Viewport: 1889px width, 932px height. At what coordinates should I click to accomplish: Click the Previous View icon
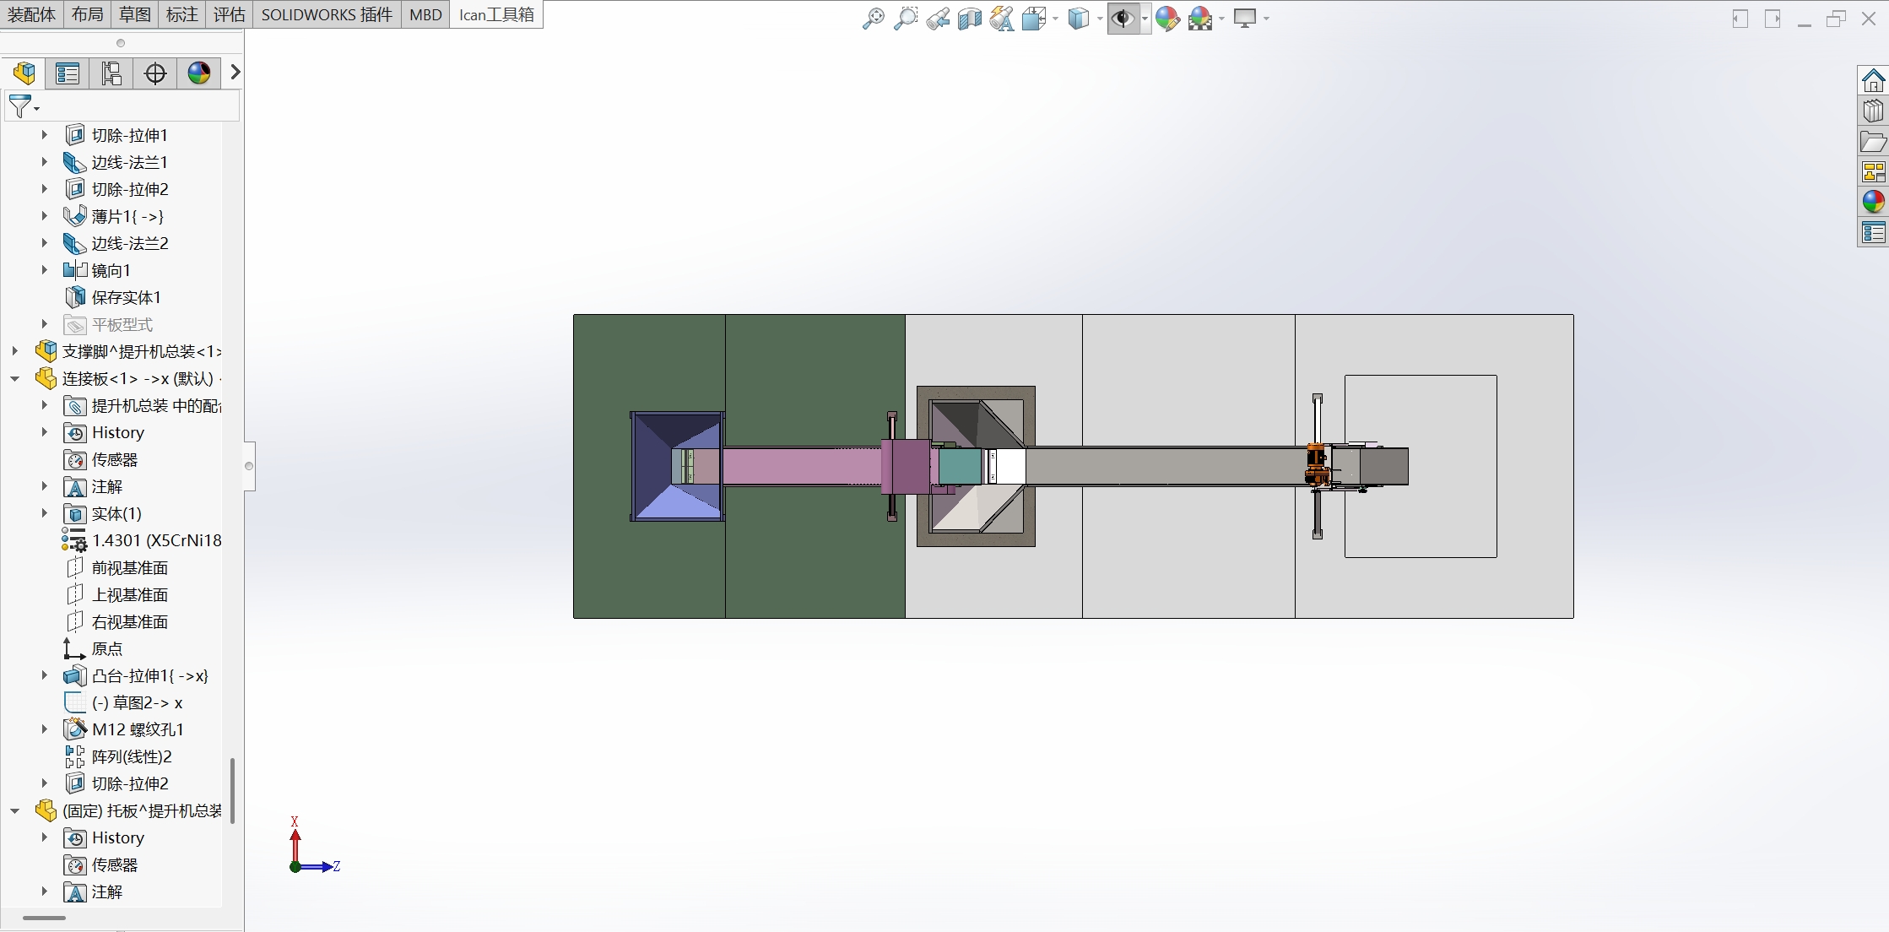[937, 18]
